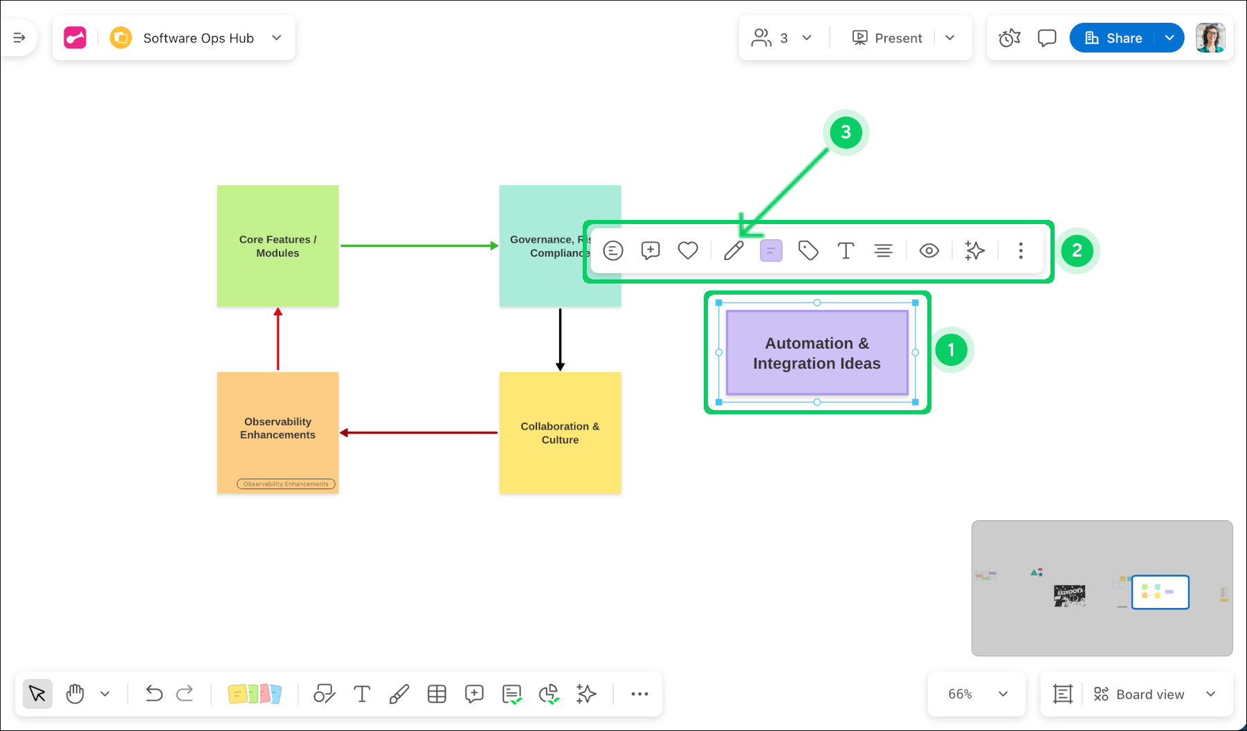Click the pencil edit icon in floating toolbar
This screenshot has height=731, width=1247.
coord(734,250)
